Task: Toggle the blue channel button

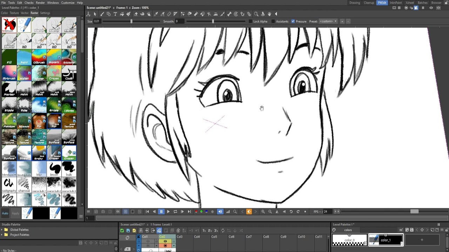Action: (206, 211)
